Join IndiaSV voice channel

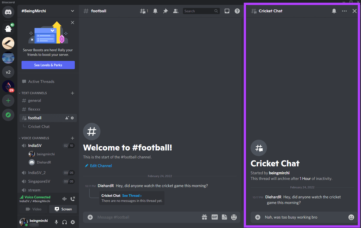pyautogui.click(x=48, y=146)
